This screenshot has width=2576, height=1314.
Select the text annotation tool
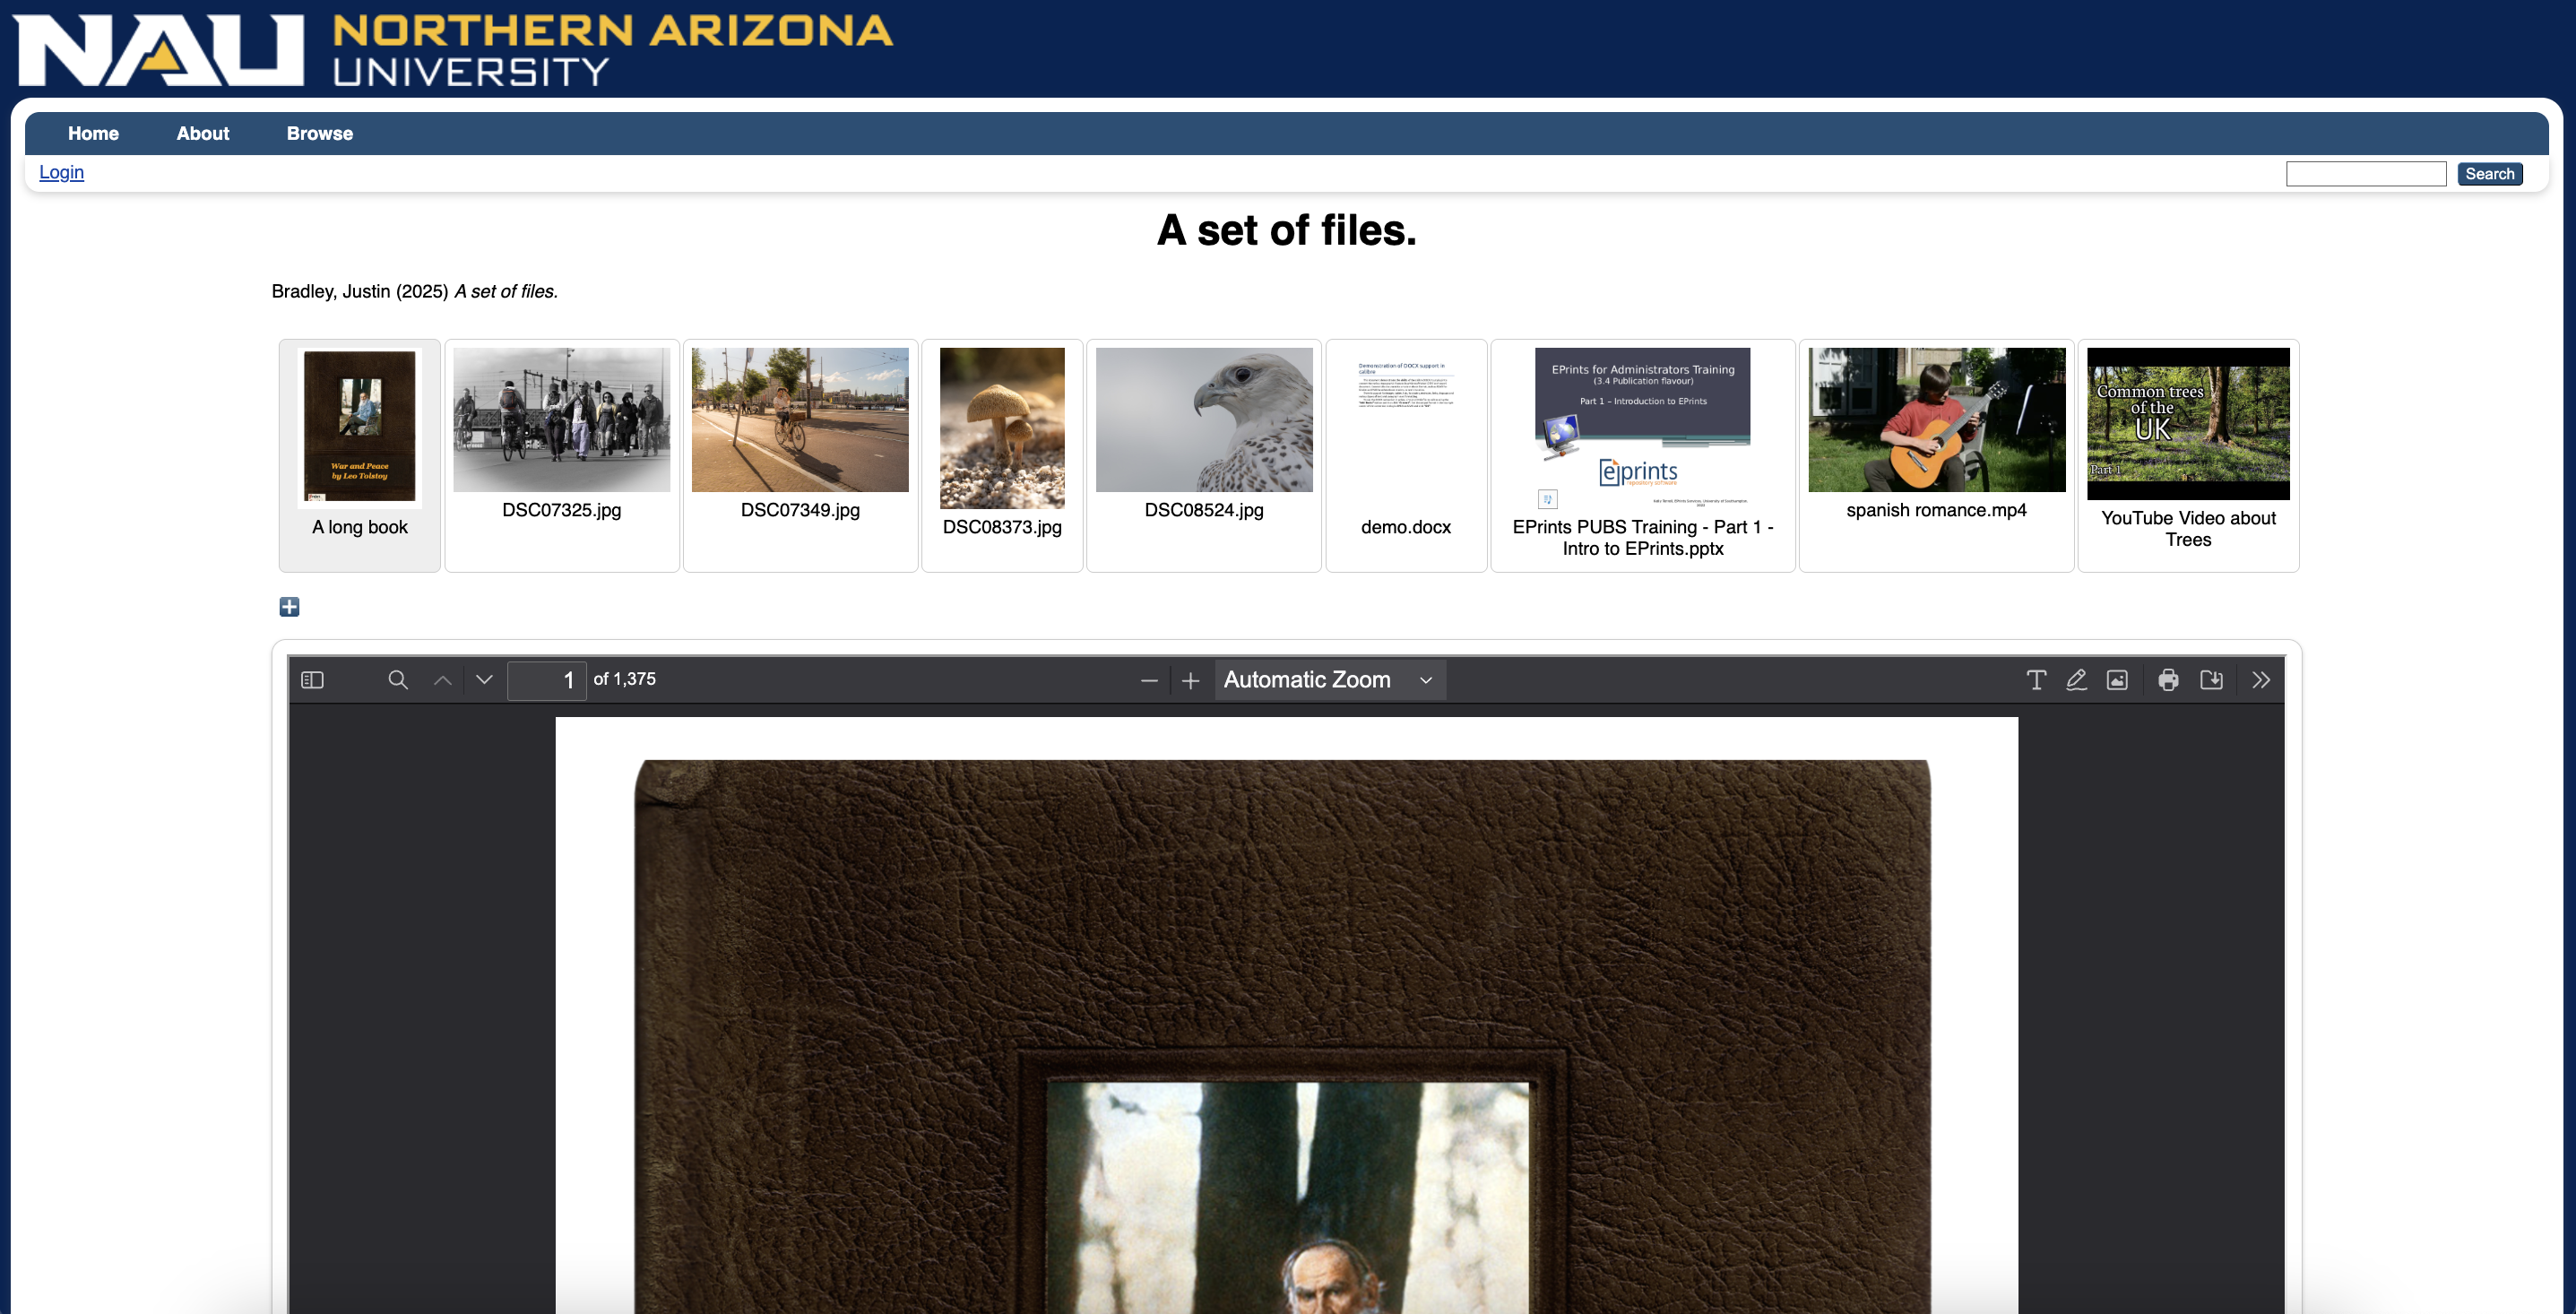click(2036, 680)
